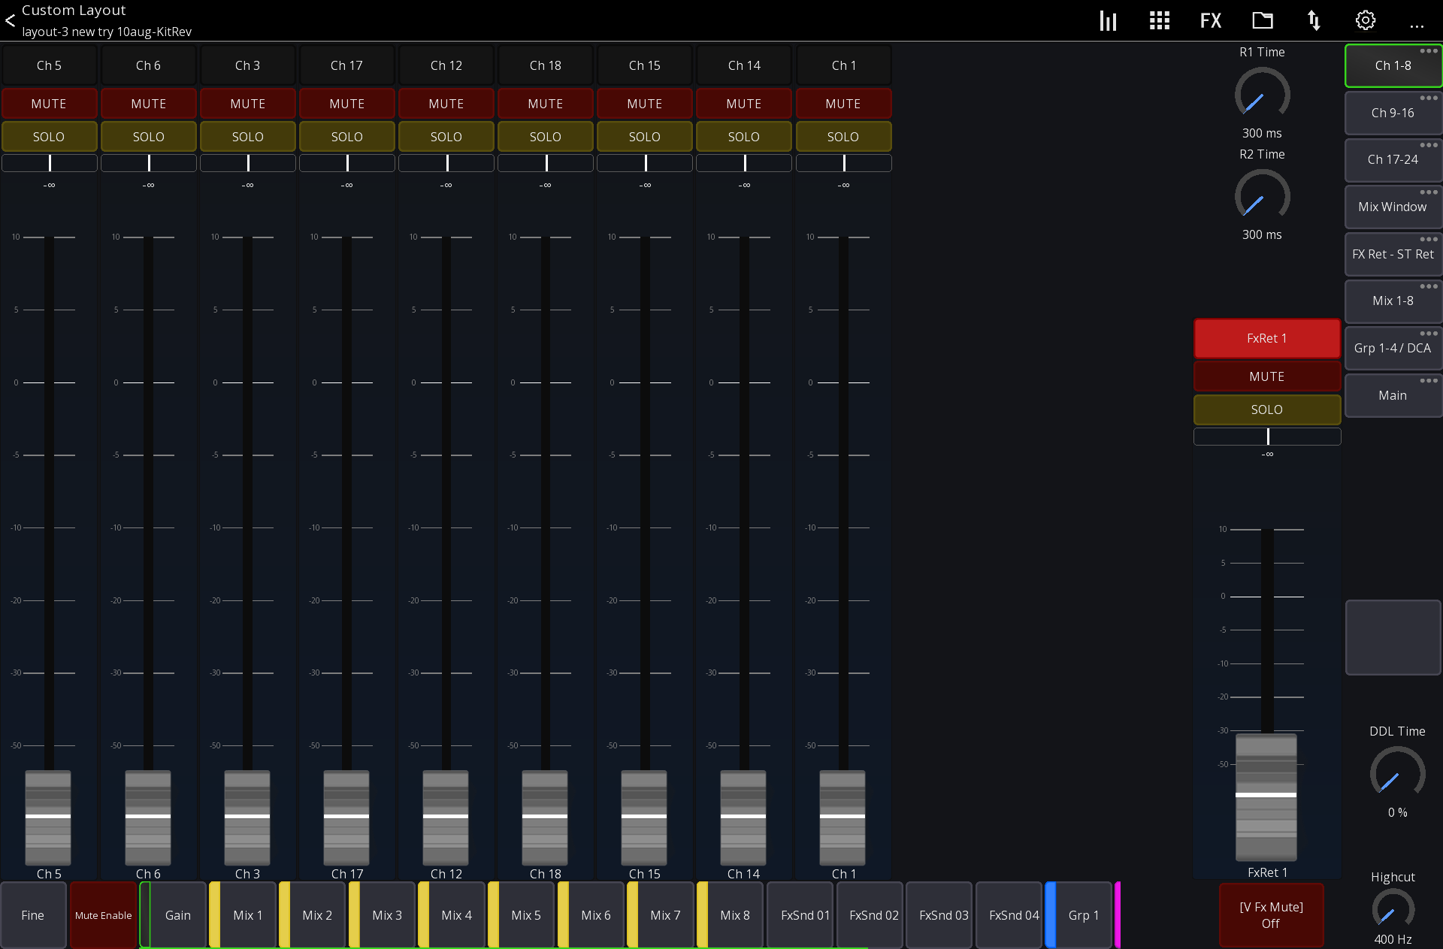Select the Ch 18 channel name header
The image size is (1443, 949).
pos(545,65)
